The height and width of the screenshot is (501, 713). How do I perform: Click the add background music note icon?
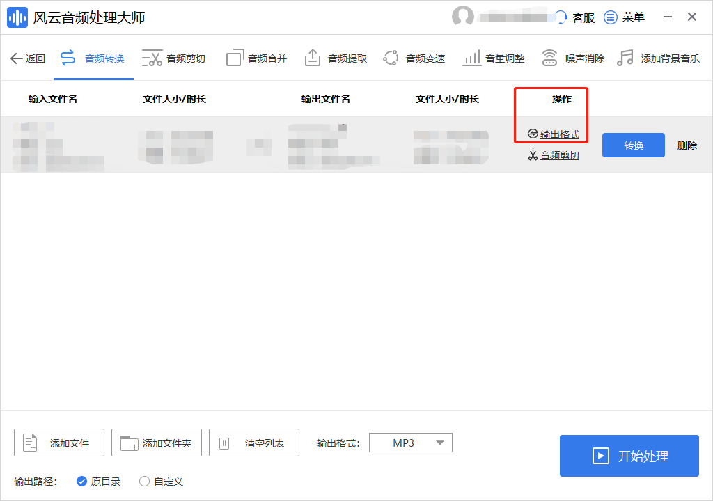coord(625,58)
